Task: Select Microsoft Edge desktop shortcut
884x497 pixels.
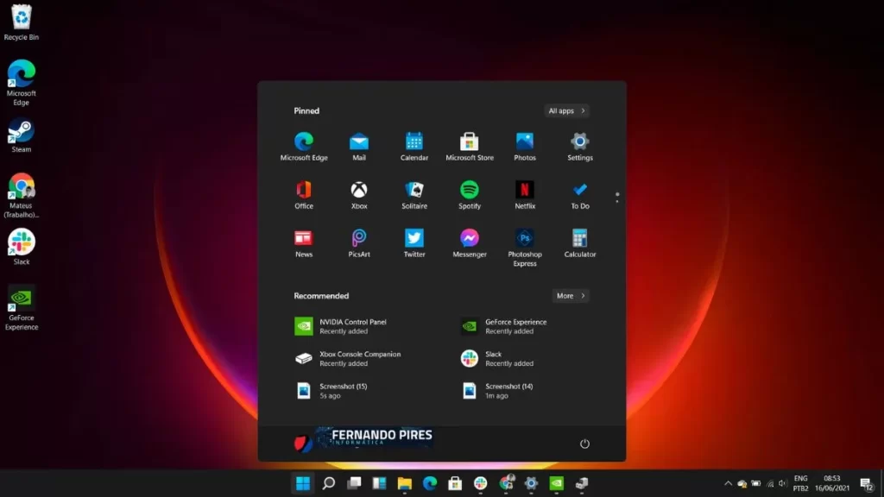Action: pos(22,83)
